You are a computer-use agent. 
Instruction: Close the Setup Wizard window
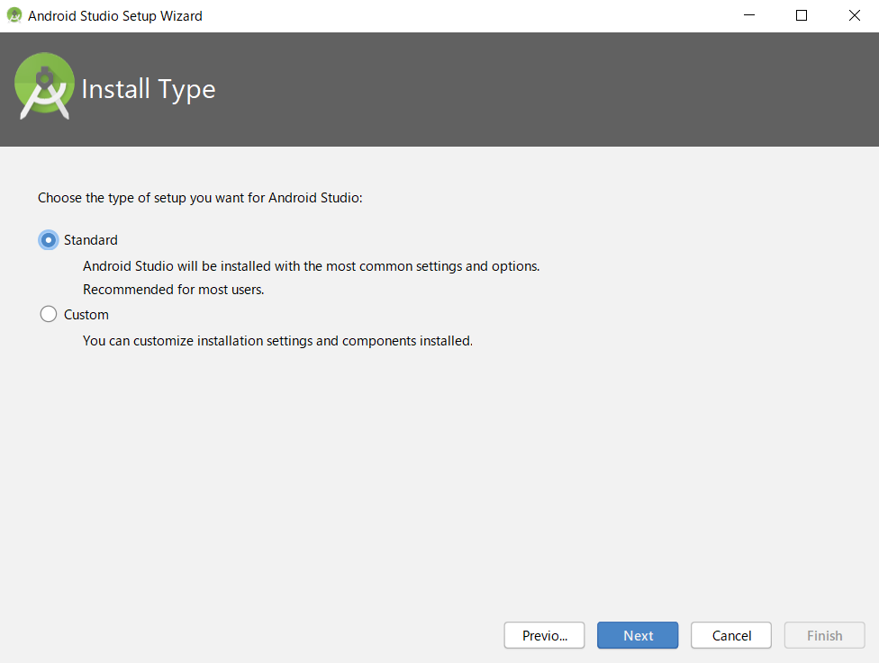pos(854,16)
